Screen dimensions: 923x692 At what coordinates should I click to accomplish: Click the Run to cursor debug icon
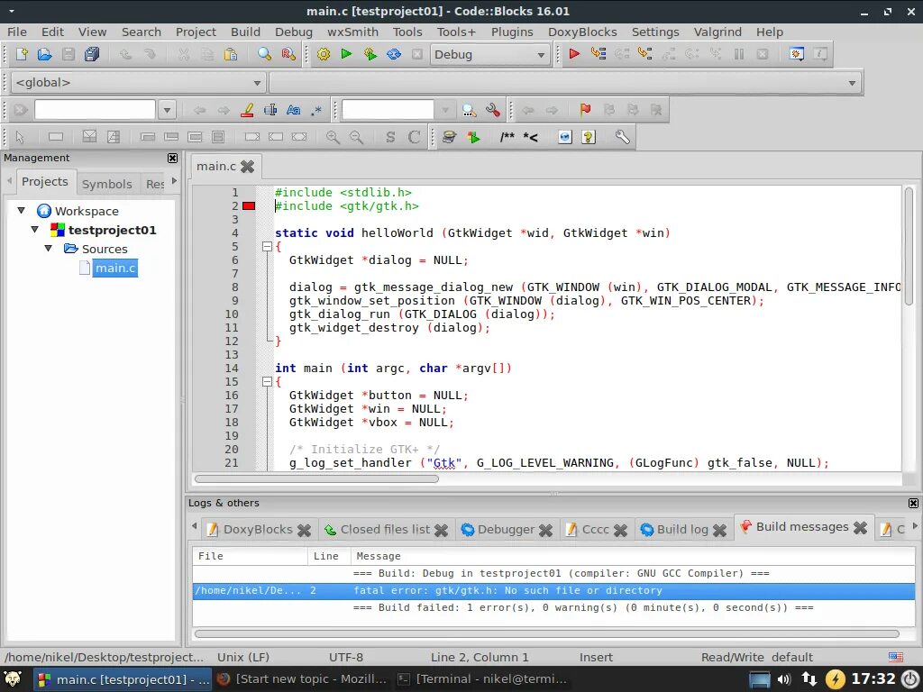click(x=599, y=54)
